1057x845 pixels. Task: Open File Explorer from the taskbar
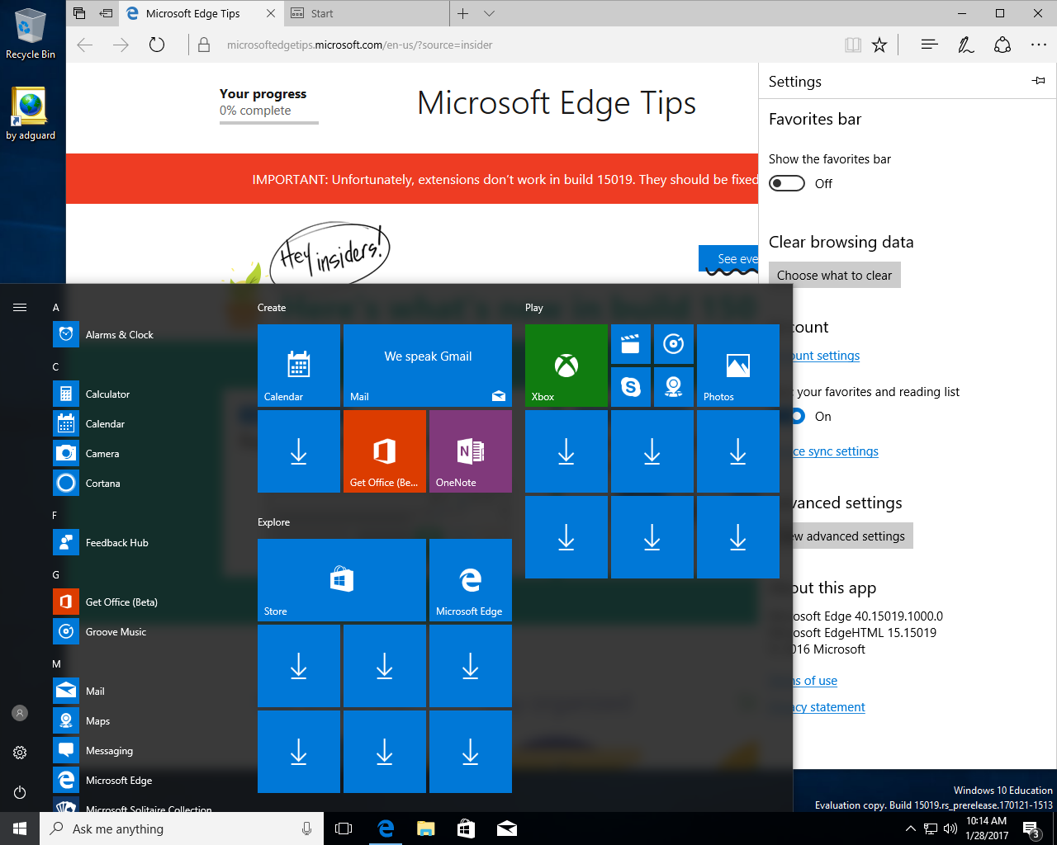(426, 828)
